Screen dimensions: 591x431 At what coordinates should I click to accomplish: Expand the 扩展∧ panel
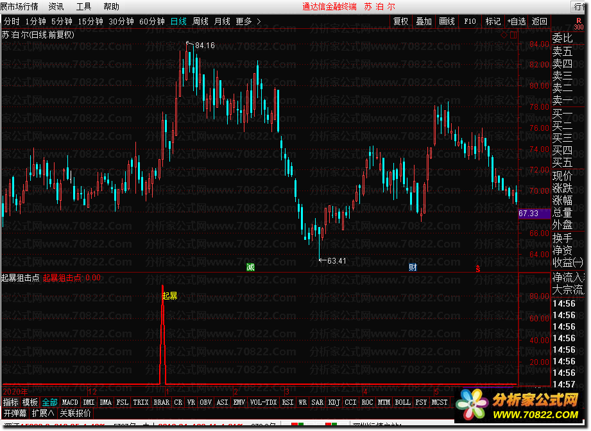click(x=43, y=413)
